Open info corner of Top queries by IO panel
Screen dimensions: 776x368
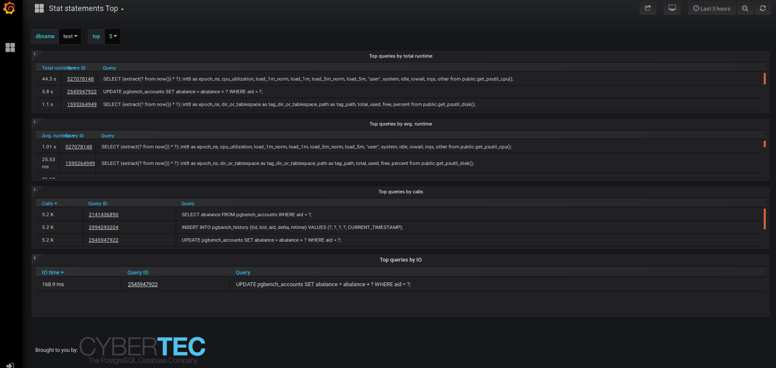click(x=34, y=257)
